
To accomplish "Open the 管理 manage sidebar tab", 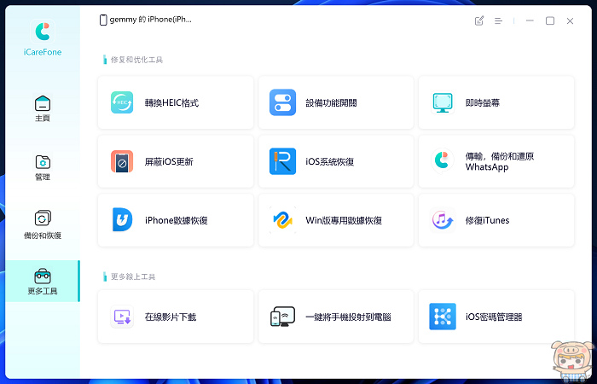I will (43, 167).
